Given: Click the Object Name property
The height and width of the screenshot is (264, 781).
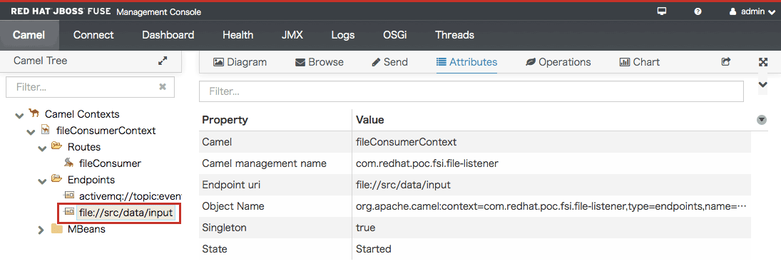Looking at the screenshot, I should click(233, 206).
